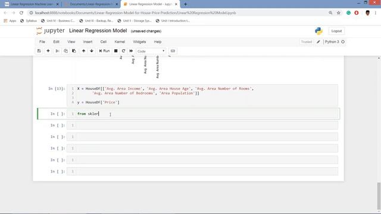The image size is (381, 214).
Task: Click the zoom magnifier icon in address bar
Action: point(330,13)
